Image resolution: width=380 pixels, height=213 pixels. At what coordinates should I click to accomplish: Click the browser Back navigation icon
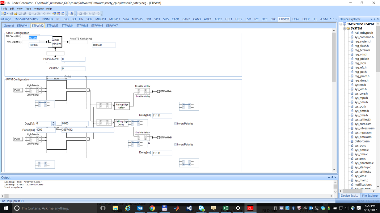pos(80,14)
